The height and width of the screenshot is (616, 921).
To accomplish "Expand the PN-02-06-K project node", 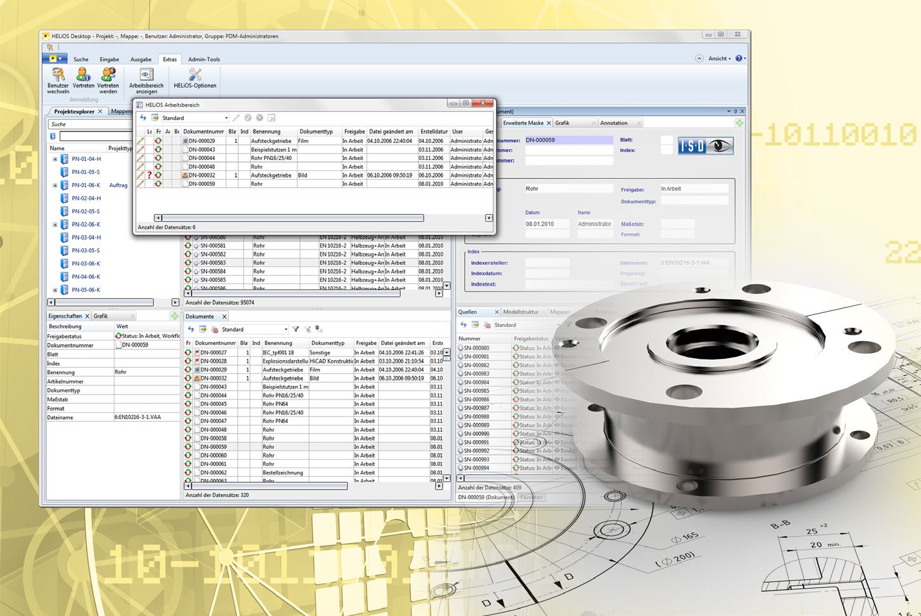I will [55, 225].
